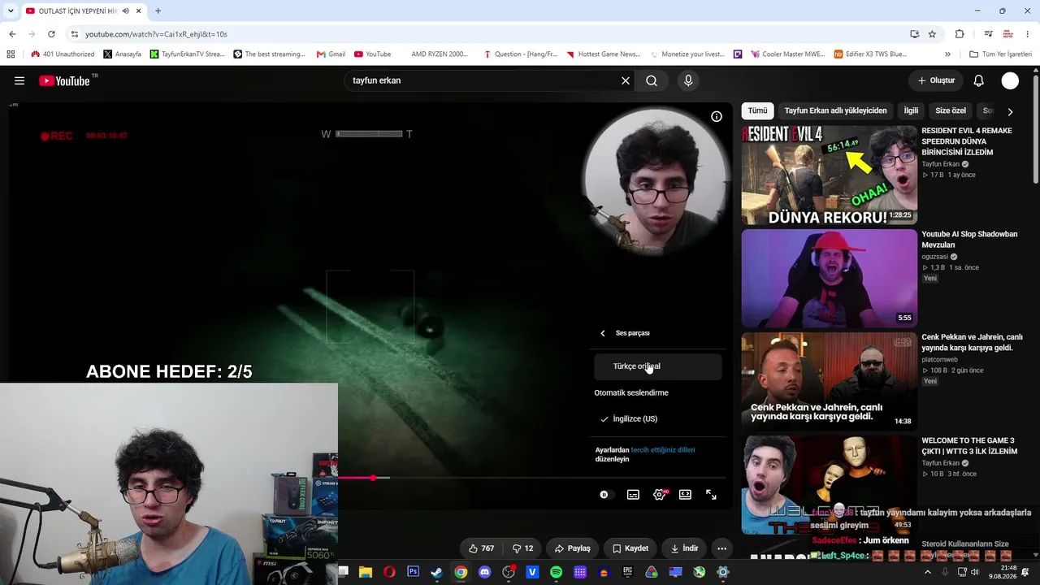Open Discord from the taskbar

pos(485,572)
